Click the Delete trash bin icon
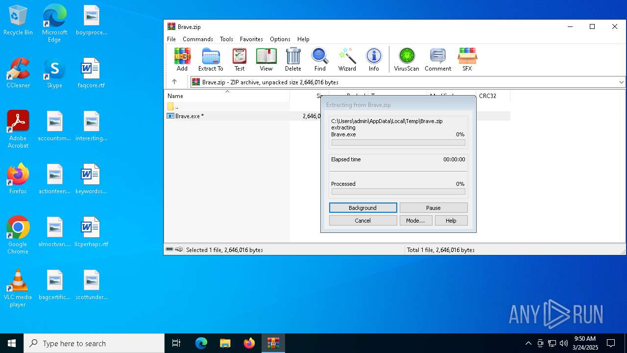627x353 pixels. click(x=293, y=59)
